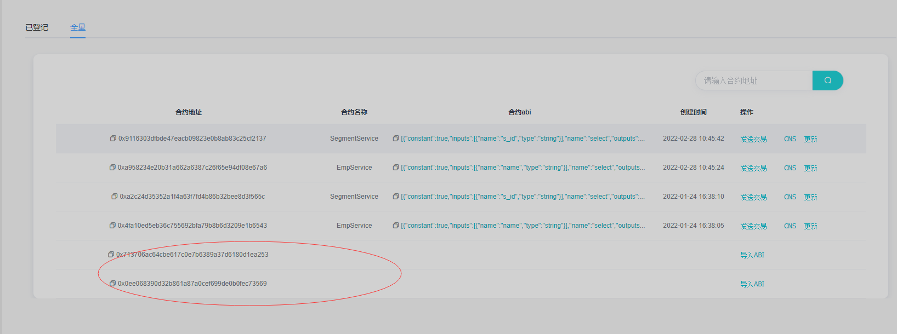This screenshot has height=334, width=897.
Task: Click 发送交易 for 2022-01-24 16:38:10 row
Action: pos(753,197)
